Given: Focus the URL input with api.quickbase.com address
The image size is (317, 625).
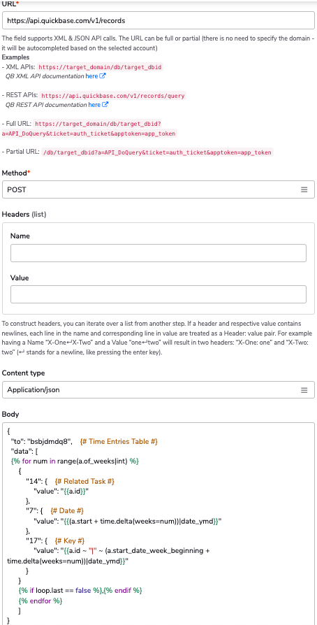Looking at the screenshot, I should tap(158, 20).
